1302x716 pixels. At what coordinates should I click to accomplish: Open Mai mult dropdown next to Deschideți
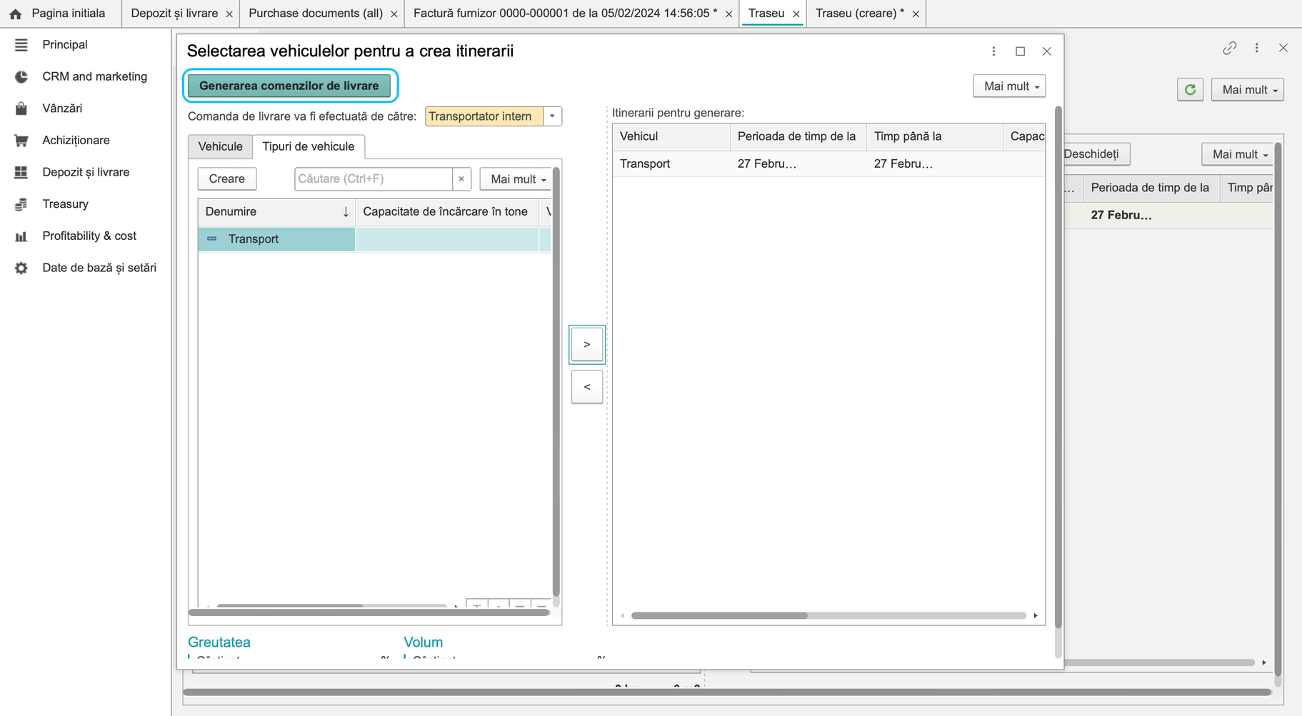click(x=1238, y=154)
